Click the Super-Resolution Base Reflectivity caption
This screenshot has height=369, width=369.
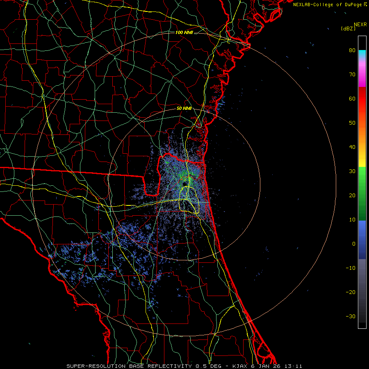(x=184, y=366)
